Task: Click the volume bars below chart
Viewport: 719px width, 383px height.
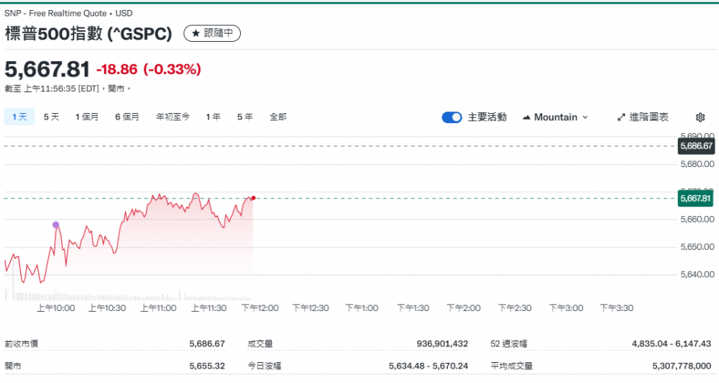Action: pos(129,297)
